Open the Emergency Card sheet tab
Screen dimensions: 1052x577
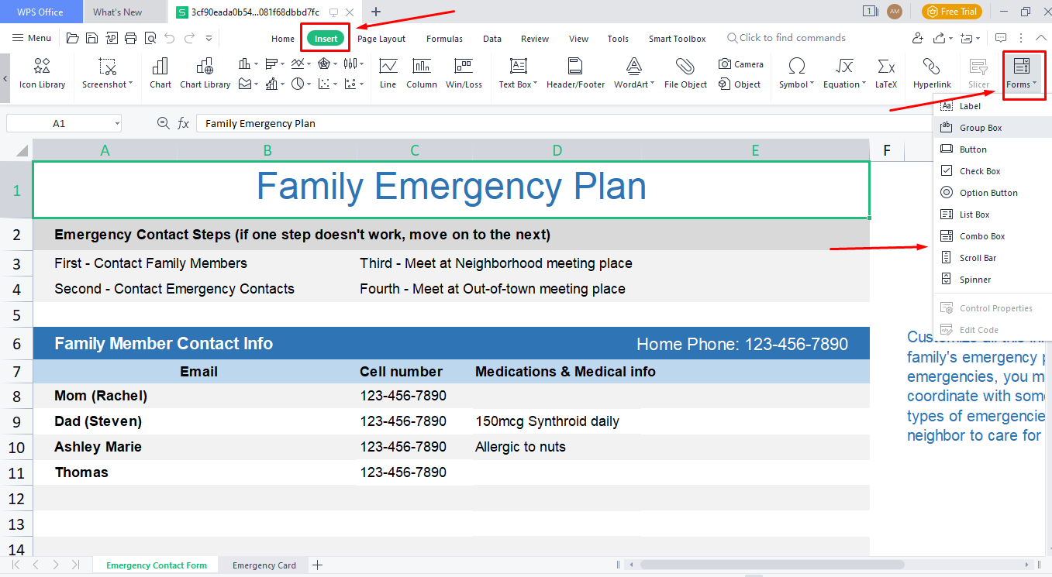263,565
